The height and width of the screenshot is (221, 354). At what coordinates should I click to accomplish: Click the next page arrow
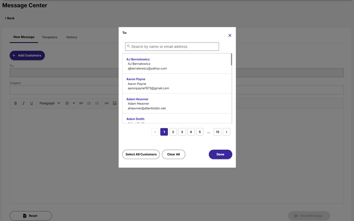(x=226, y=132)
